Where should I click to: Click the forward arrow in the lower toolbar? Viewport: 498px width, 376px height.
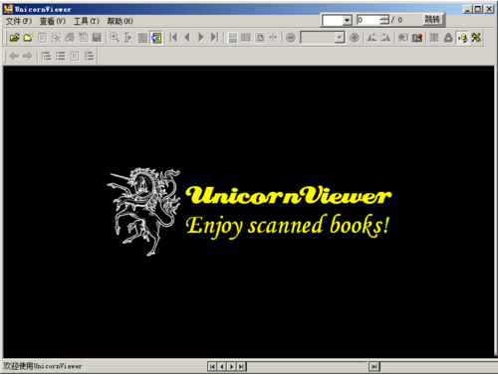(28, 56)
